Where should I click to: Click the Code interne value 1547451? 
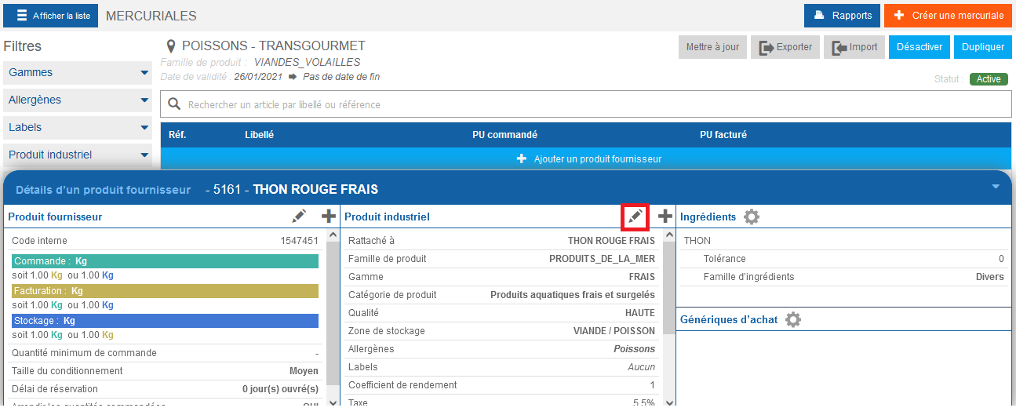[x=299, y=241]
